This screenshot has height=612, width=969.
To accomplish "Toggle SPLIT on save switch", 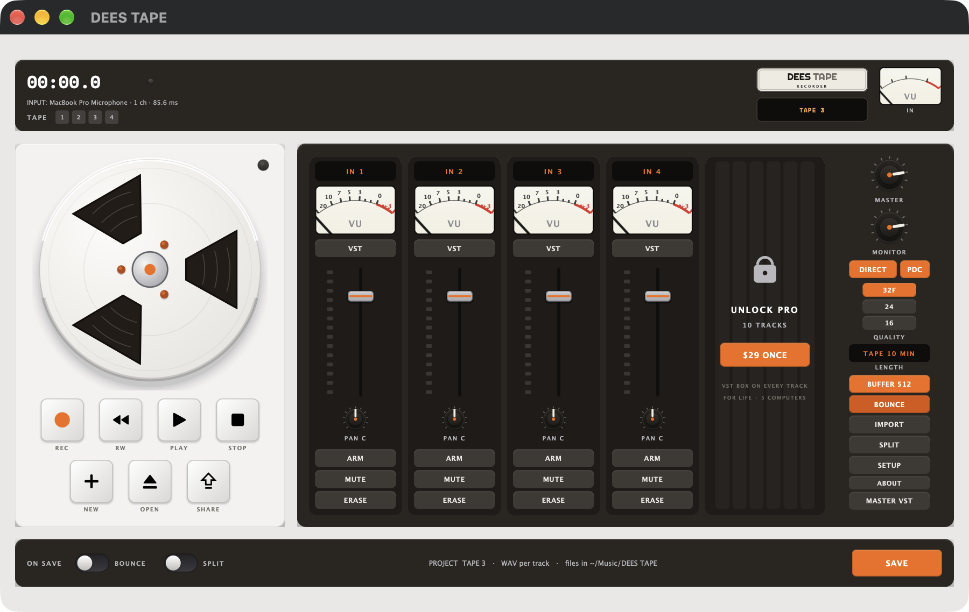I will pos(180,563).
